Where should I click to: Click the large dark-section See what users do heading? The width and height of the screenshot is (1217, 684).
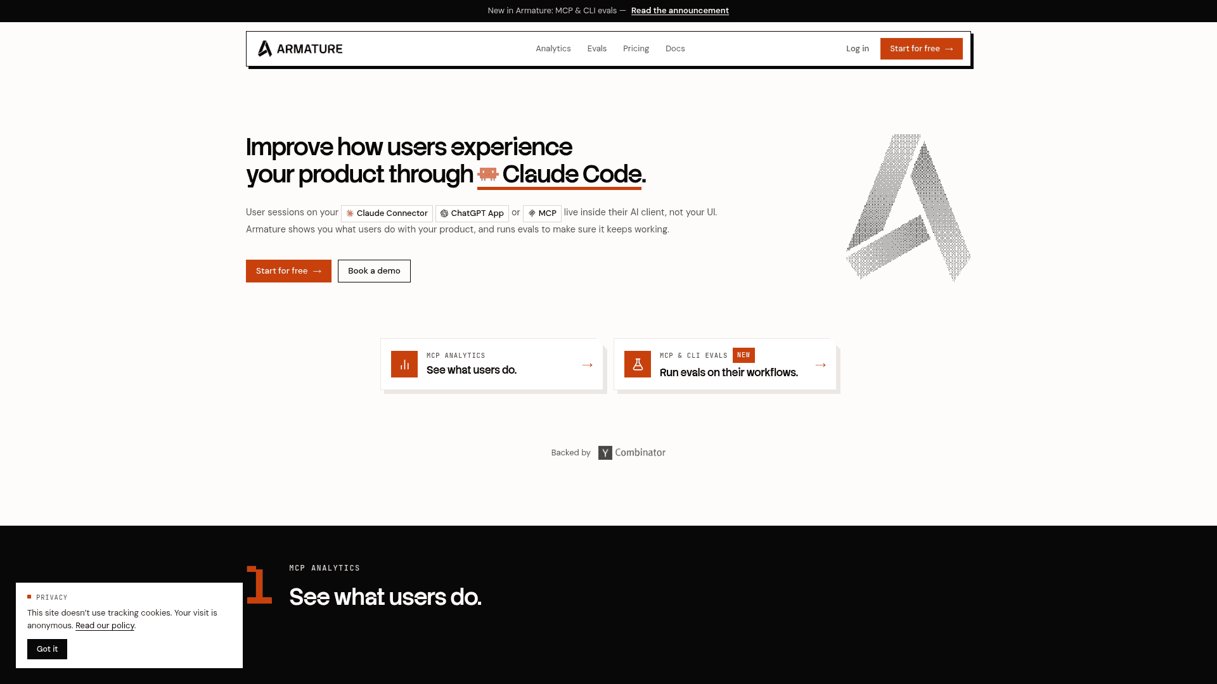pyautogui.click(x=385, y=597)
